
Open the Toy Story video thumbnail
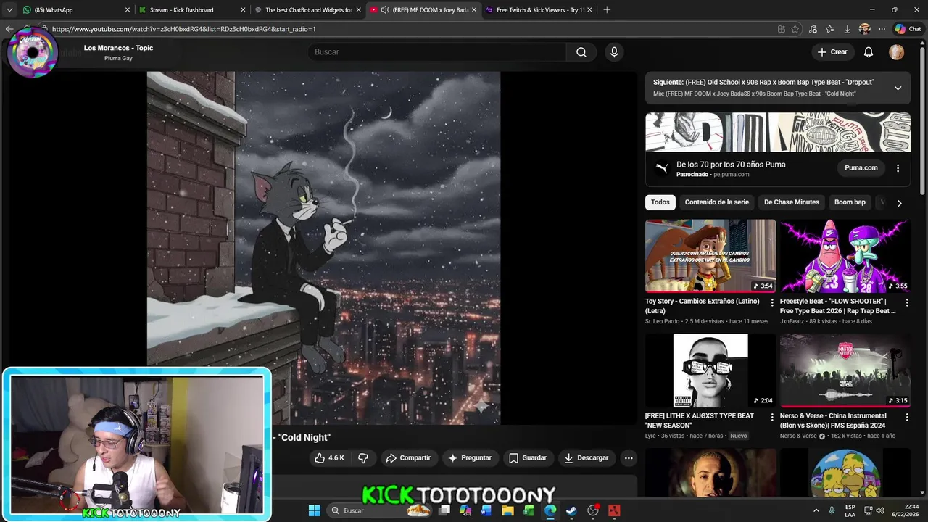tap(710, 256)
